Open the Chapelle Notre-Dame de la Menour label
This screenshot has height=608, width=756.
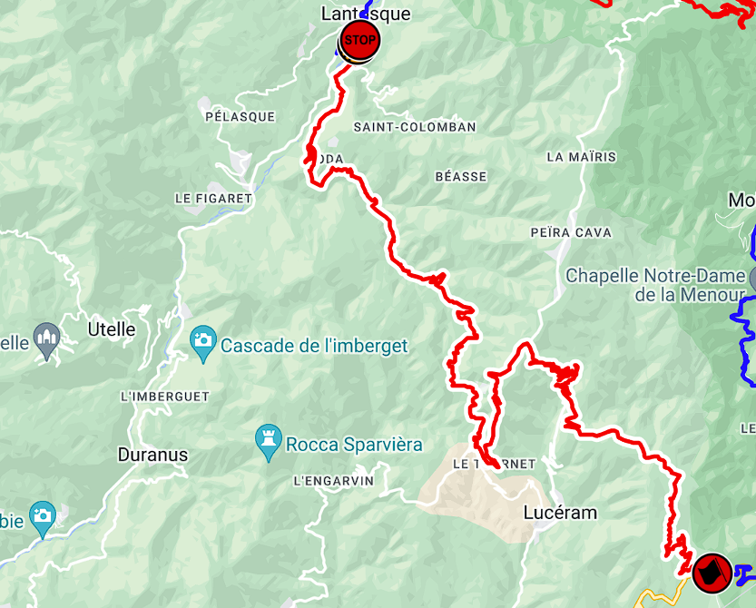pyautogui.click(x=655, y=285)
